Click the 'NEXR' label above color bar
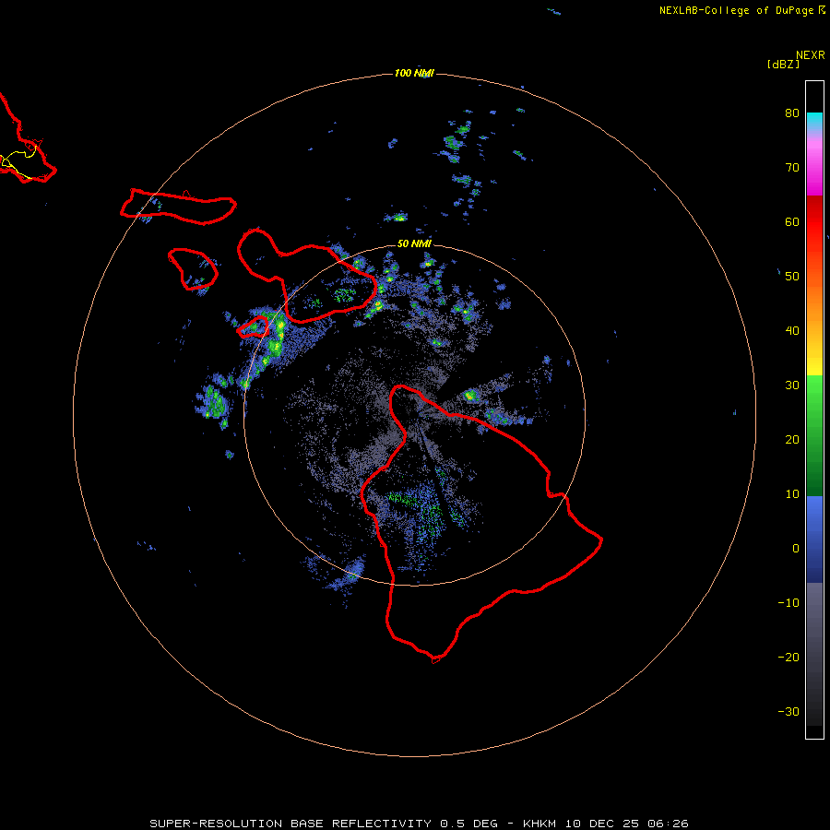 point(811,55)
